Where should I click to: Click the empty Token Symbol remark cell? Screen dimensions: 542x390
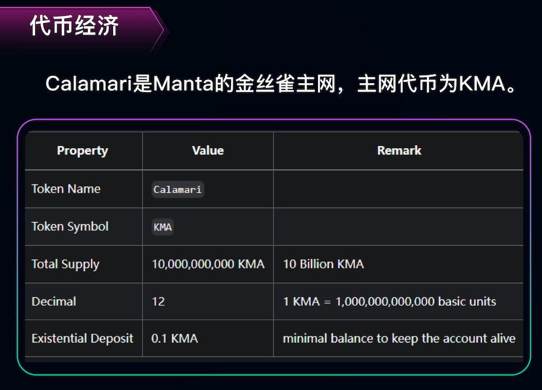tap(398, 227)
